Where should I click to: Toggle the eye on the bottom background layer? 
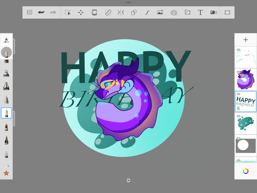point(239,160)
